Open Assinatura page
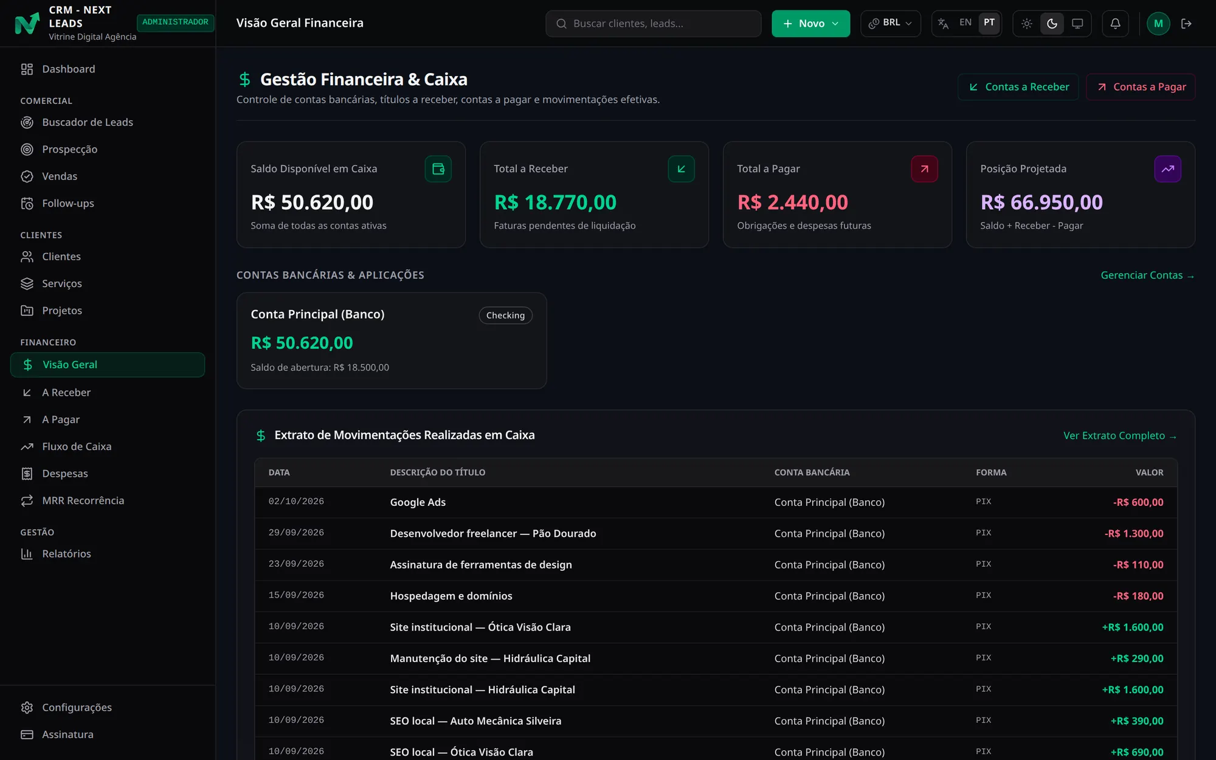Image resolution: width=1216 pixels, height=760 pixels. tap(108, 734)
